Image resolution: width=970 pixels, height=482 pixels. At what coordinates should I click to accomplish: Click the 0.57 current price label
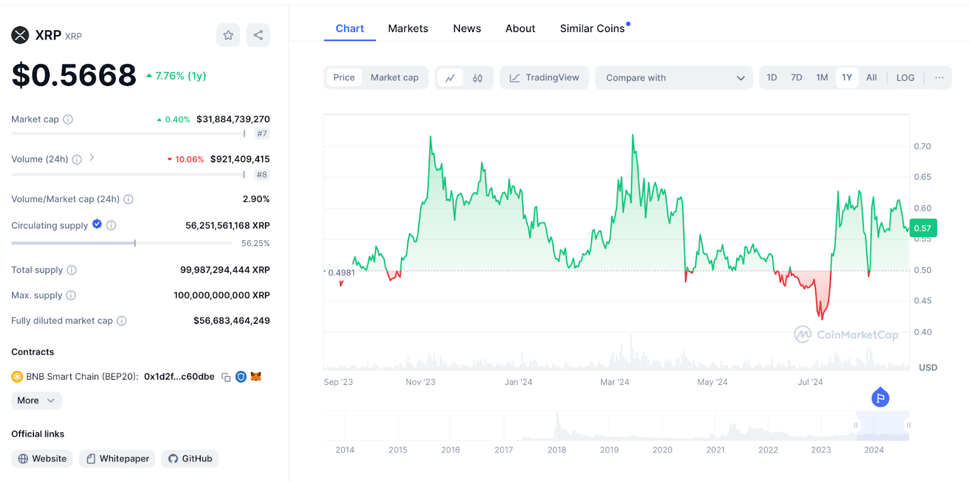[923, 228]
